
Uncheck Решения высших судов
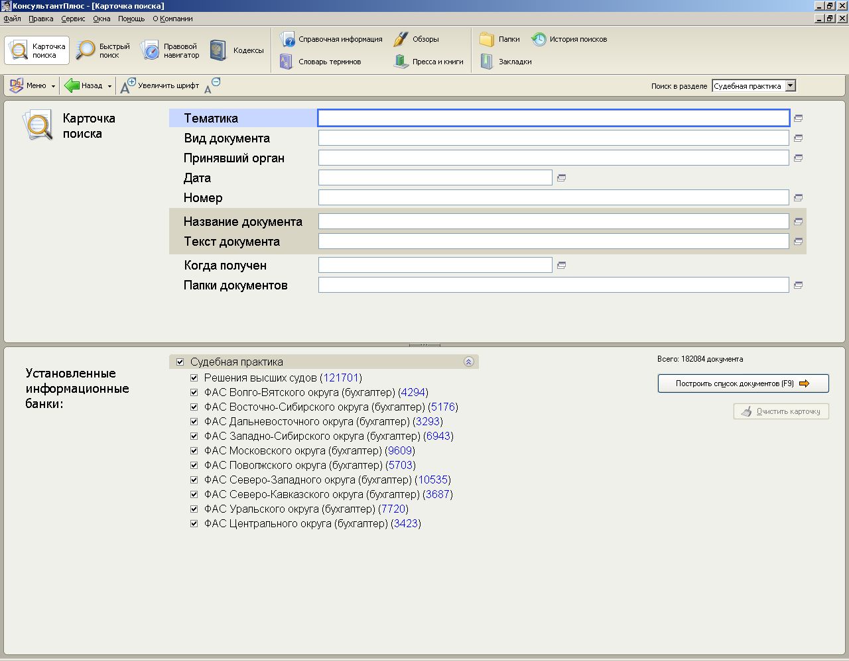(x=194, y=378)
